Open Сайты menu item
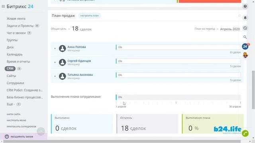The height and width of the screenshot is (143, 255). coord(11,76)
